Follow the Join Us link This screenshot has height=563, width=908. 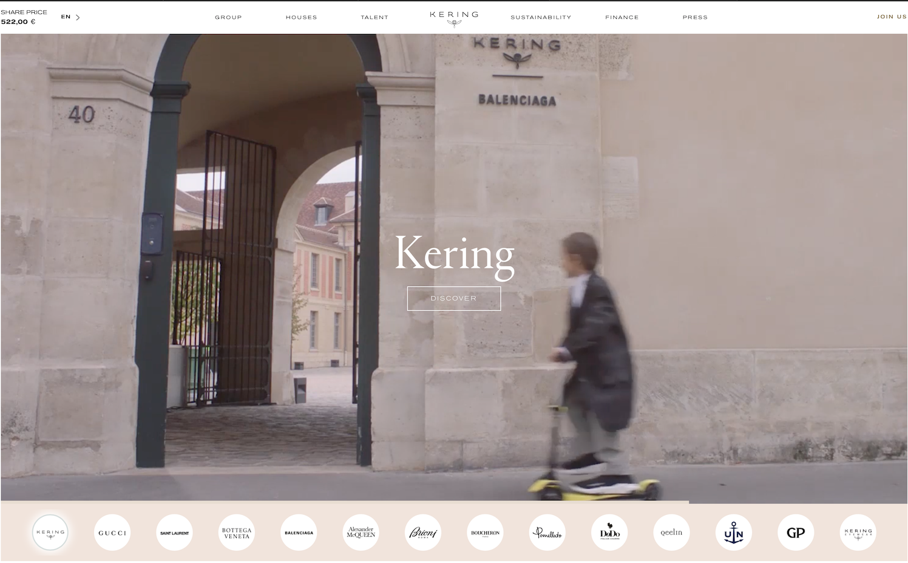point(892,16)
